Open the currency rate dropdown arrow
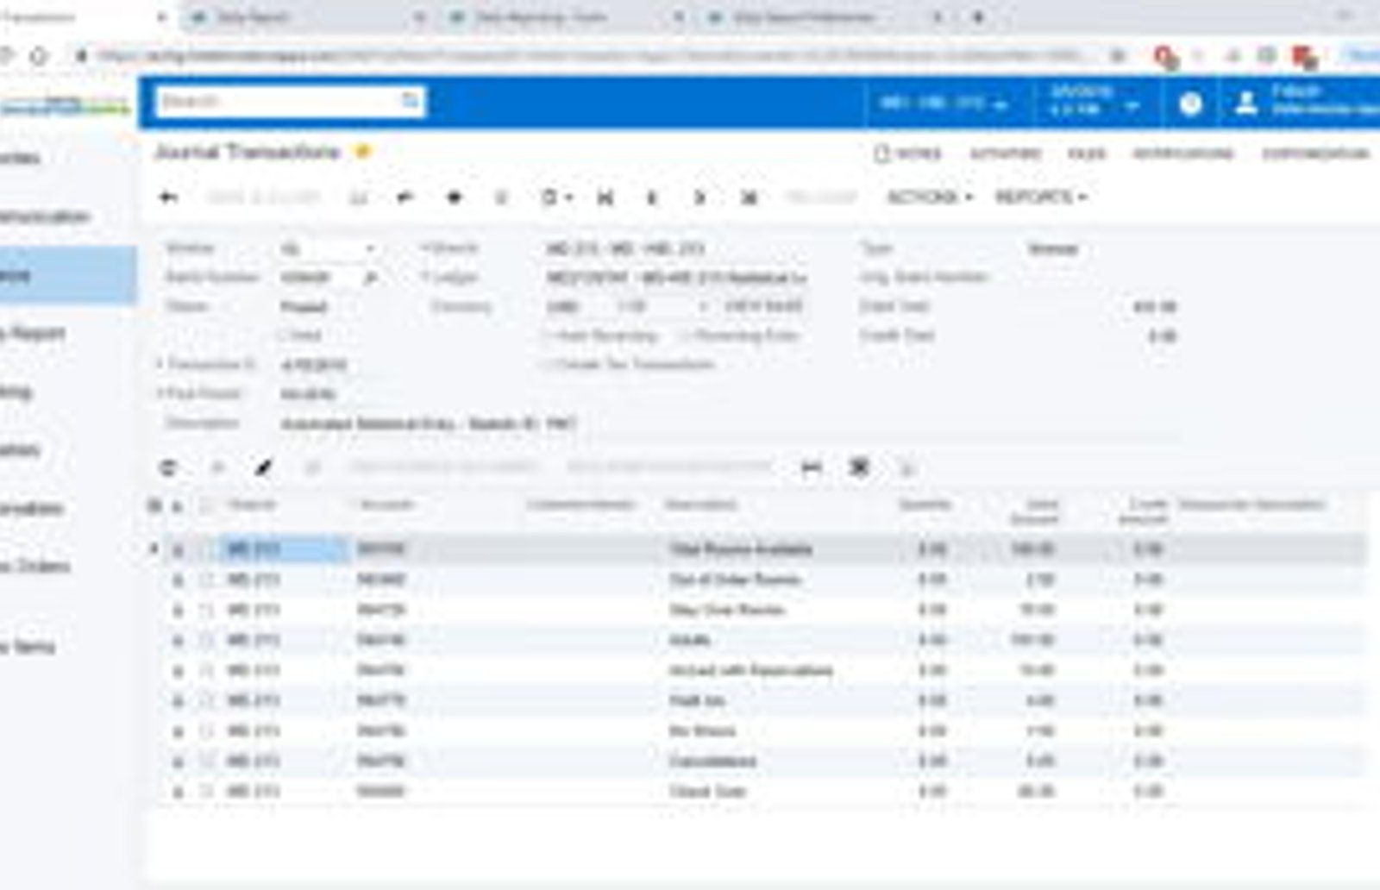Screen dimensions: 1380x890 pyautogui.click(x=704, y=307)
